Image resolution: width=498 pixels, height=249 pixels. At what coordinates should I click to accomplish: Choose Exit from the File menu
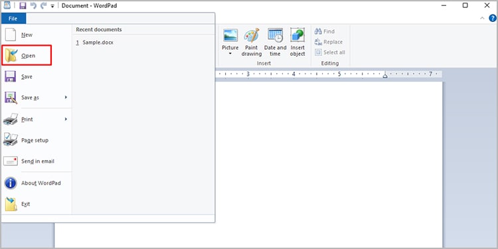37,204
